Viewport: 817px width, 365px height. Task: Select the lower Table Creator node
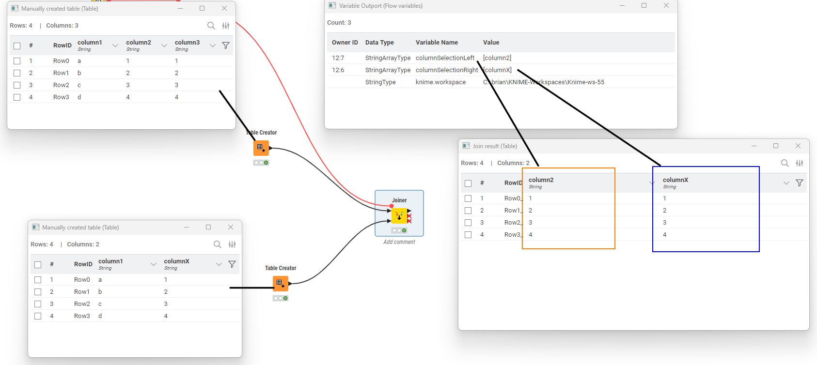pos(280,283)
